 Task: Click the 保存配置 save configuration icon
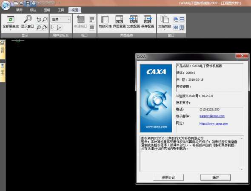(148, 20)
